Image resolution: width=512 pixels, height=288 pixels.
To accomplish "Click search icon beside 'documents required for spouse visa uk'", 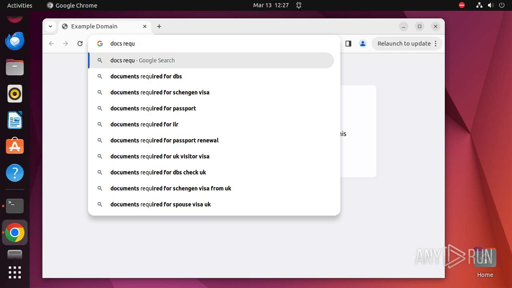I will [x=100, y=204].
